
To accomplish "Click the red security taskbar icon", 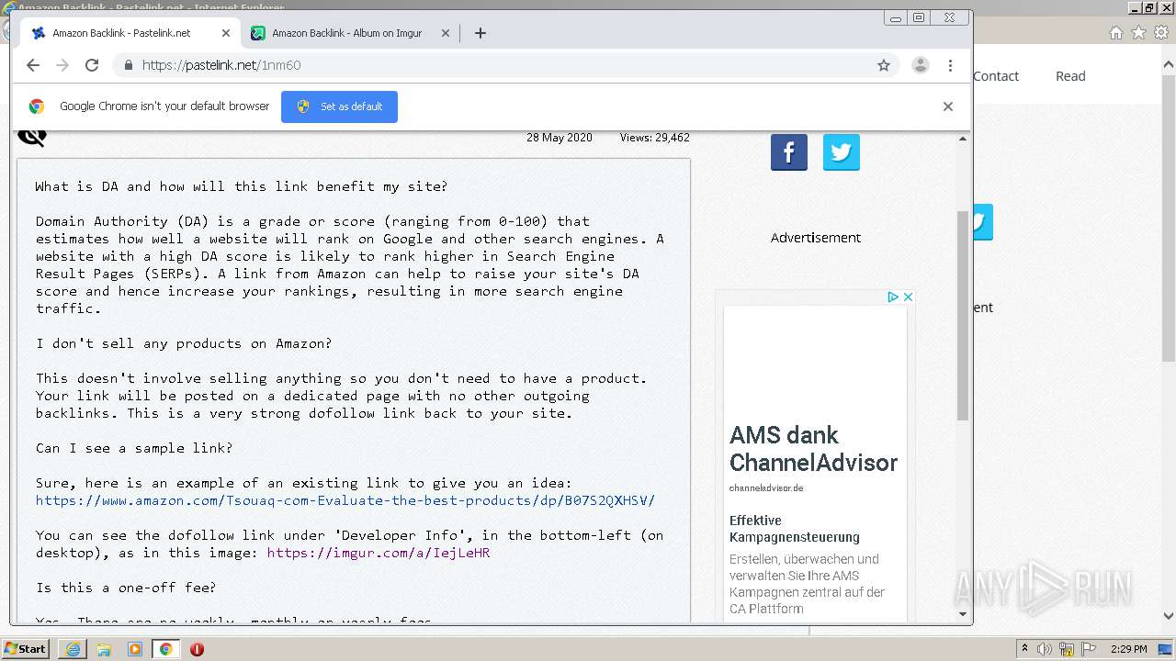I will 197,649.
